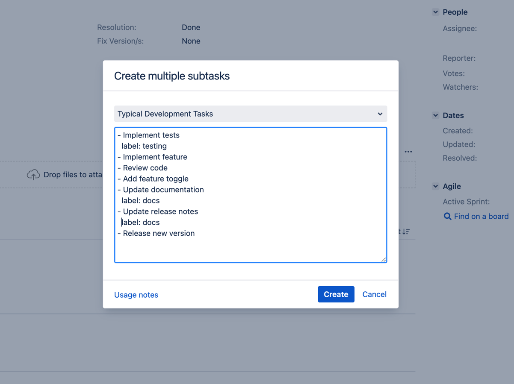Click the Create button
This screenshot has width=514, height=384.
tap(336, 294)
